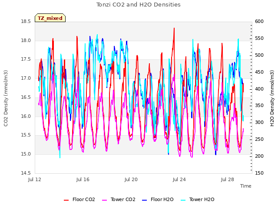The height and width of the screenshot is (208, 278).
Task: Click the highest red Floor CO2 peak near Jul 23
Action: 174,28
